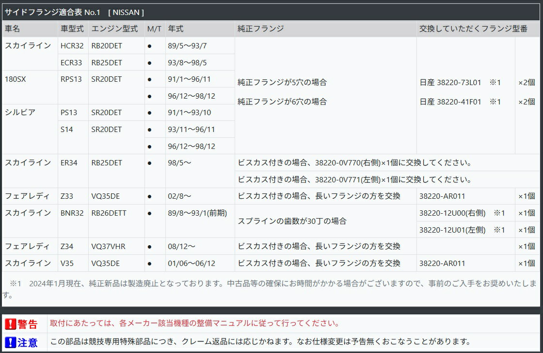The height and width of the screenshot is (353, 543).
Task: Select the 38220-12U00(右側) part number cell
Action: 452,213
